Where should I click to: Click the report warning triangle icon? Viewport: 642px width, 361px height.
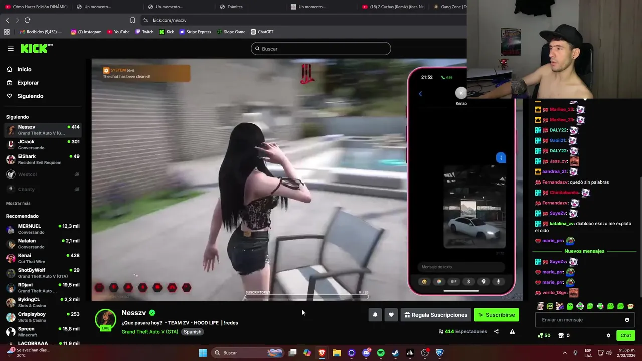click(512, 331)
